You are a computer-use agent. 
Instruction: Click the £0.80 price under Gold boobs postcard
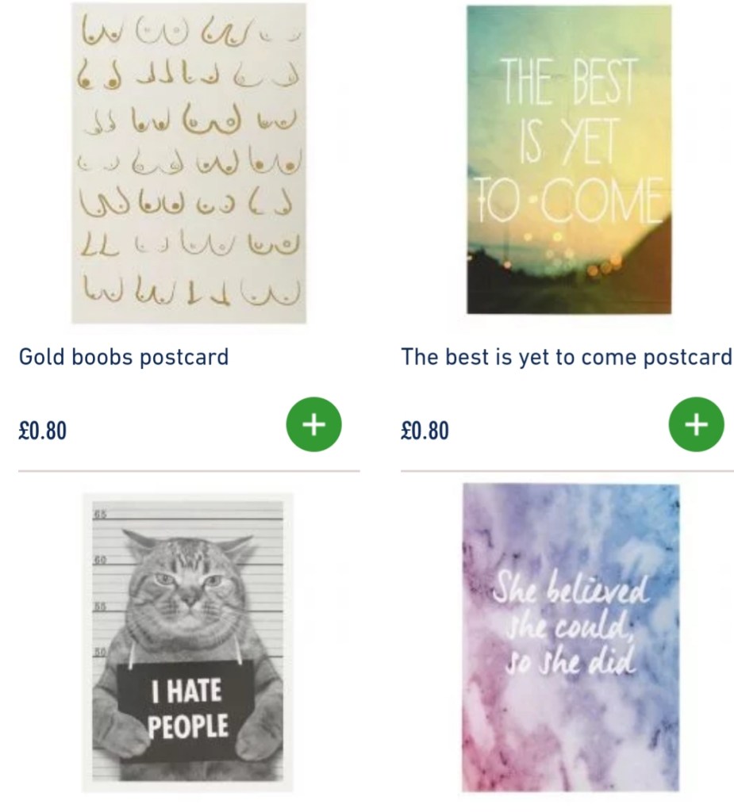pos(43,431)
